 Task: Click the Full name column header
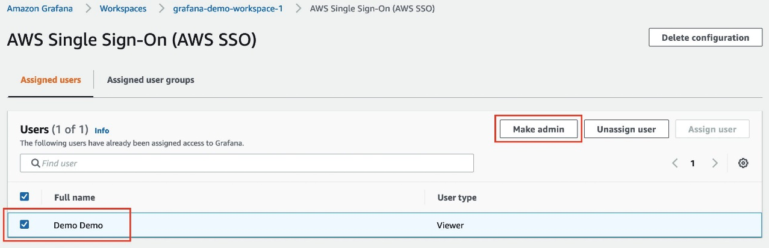[75, 197]
